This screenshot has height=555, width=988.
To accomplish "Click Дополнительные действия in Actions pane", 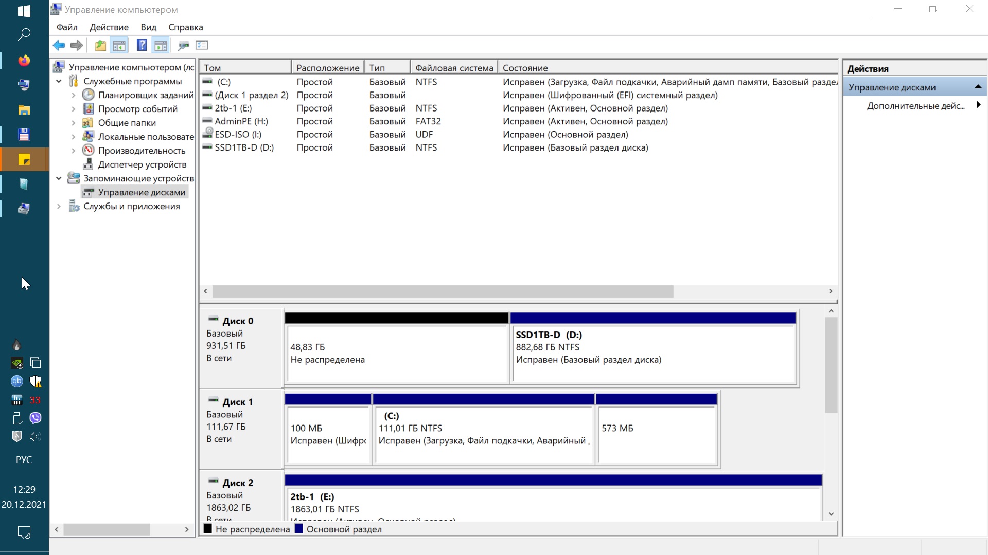I will [915, 106].
